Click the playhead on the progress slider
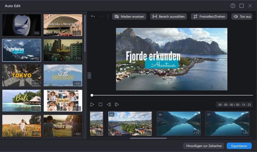The image size is (257, 152). [92, 95]
